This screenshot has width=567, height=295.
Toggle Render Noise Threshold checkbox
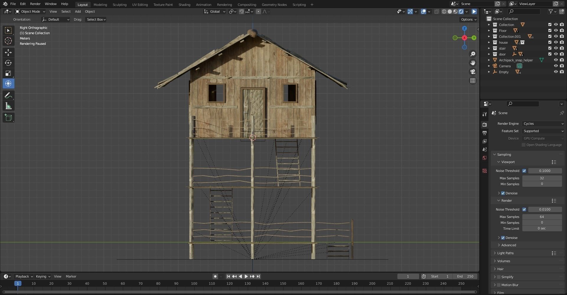coord(524,209)
